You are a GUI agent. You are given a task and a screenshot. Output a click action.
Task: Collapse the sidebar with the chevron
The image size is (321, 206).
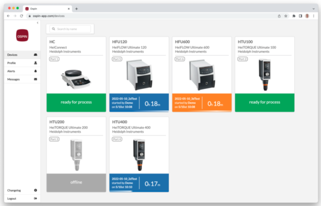tap(38, 23)
